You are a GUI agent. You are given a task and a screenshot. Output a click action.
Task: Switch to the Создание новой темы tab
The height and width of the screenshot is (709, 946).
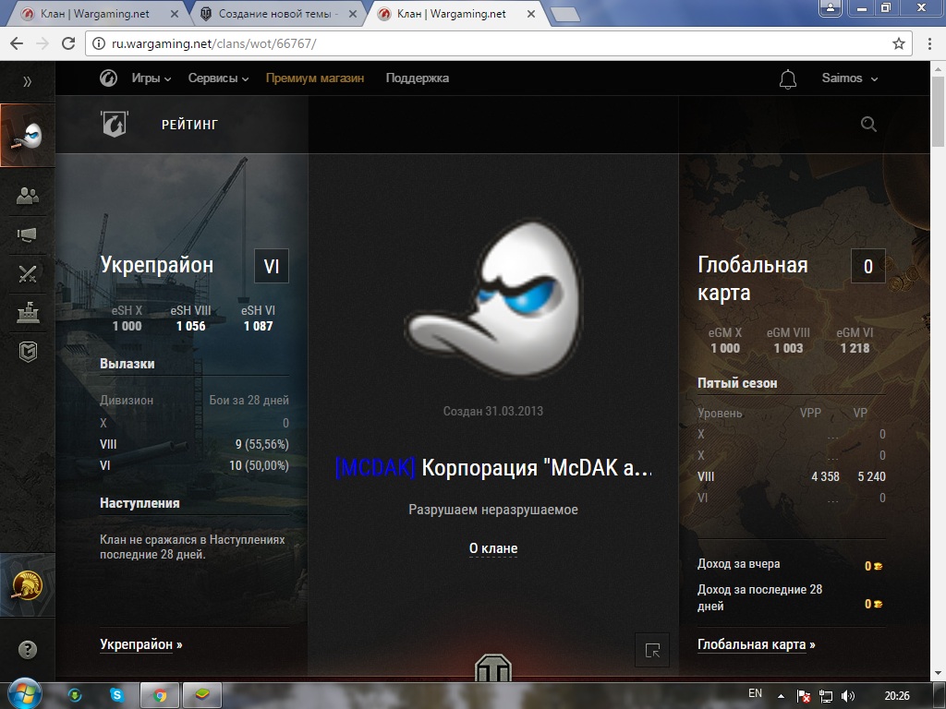[x=277, y=14]
